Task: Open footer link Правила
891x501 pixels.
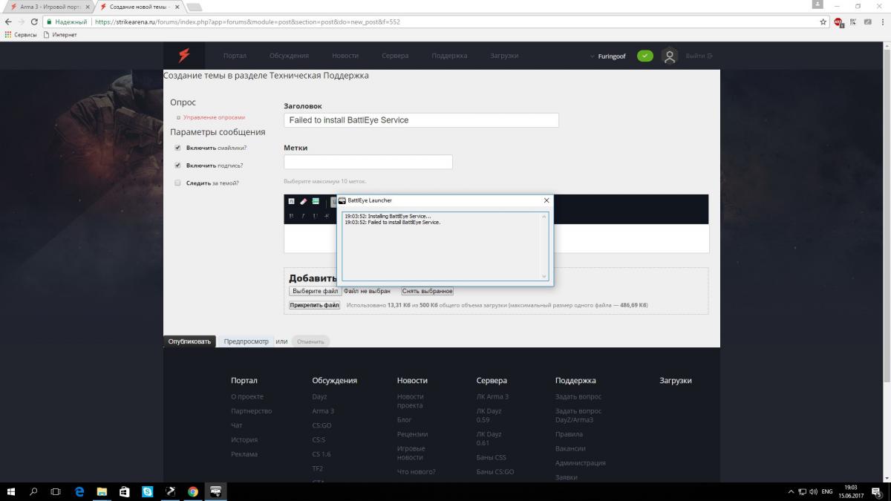Action: 569,434
